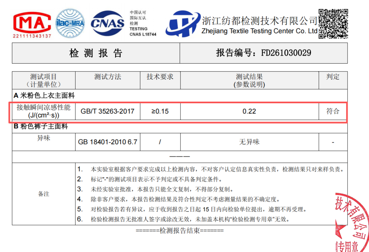The height and width of the screenshot is (252, 369).
Task: Click the "CNAS L18744" accreditation number
Action: tap(143, 35)
